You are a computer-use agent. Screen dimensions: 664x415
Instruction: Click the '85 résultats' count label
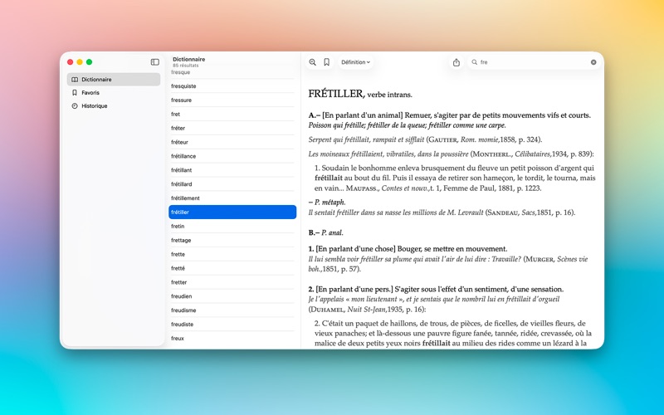[x=185, y=66]
